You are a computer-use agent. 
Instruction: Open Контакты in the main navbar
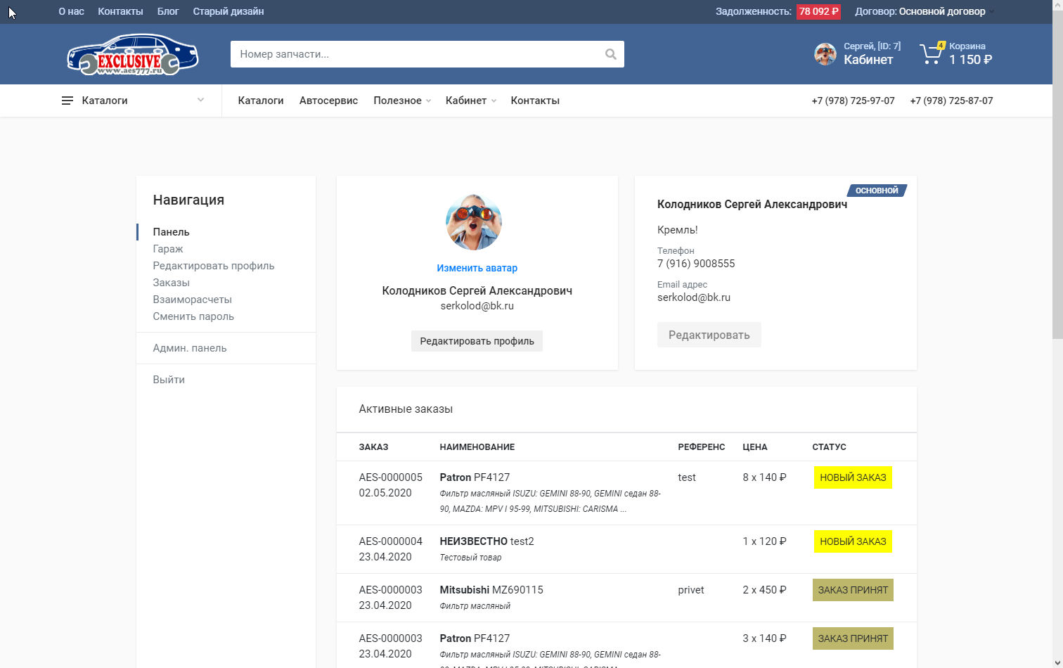click(535, 101)
